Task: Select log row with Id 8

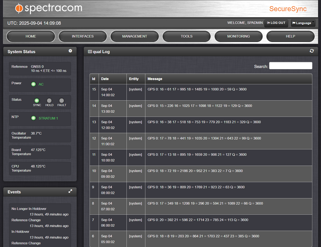Action: click(x=201, y=206)
